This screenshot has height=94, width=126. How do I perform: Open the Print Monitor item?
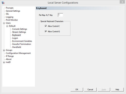click(x=12, y=20)
